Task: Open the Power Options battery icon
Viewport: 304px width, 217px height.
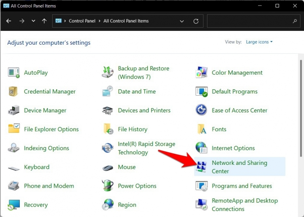Action: click(x=108, y=185)
